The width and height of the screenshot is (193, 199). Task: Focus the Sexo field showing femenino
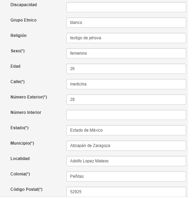point(126,53)
